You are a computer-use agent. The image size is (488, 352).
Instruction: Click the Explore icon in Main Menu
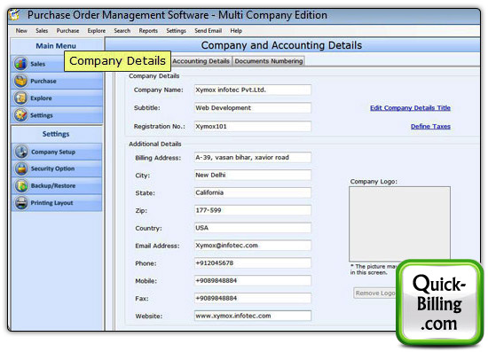point(21,98)
